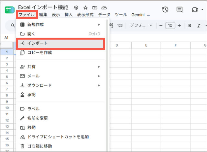Viewport: 207px width, 152px height.
Task: Click the document title Excel インポート機能
Action: [x=43, y=7]
